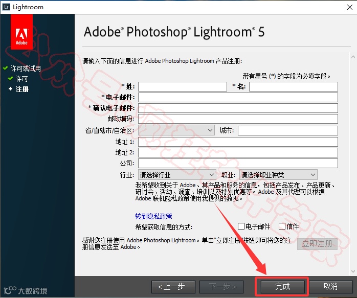Open the 转到隐私政策 link
The height and width of the screenshot is (298, 357).
pos(153,216)
